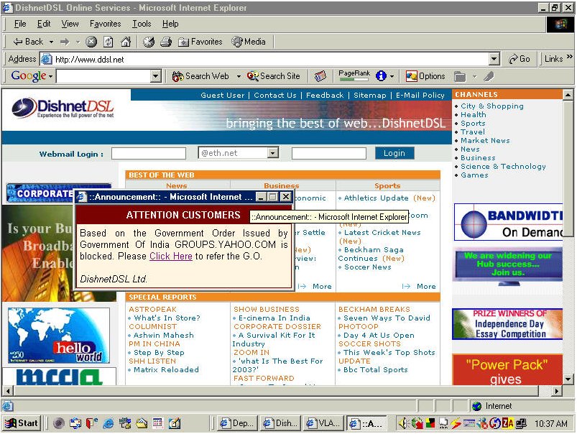Click the Windows logo throbber icon
Image resolution: width=577 pixels, height=434 pixels.
pos(560,24)
